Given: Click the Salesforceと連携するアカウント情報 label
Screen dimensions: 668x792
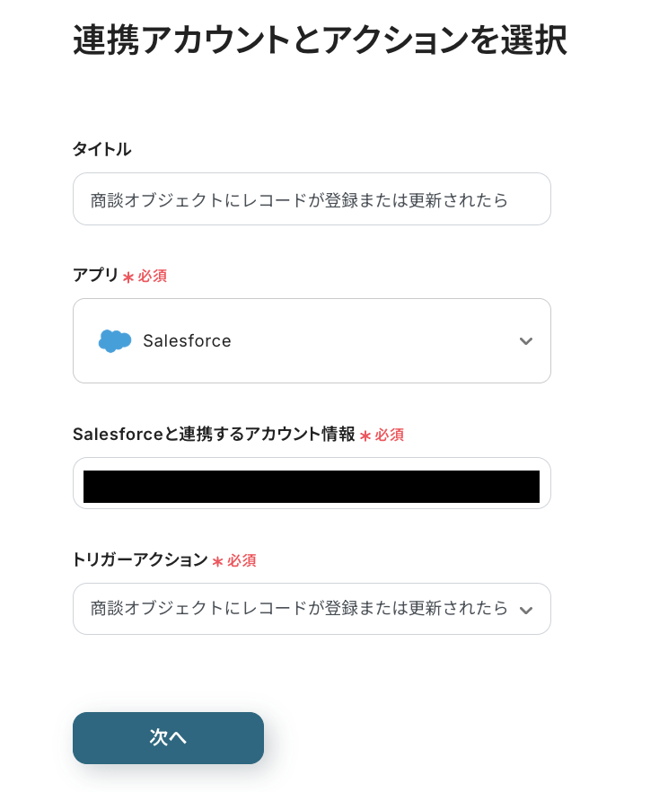Looking at the screenshot, I should pos(214,435).
